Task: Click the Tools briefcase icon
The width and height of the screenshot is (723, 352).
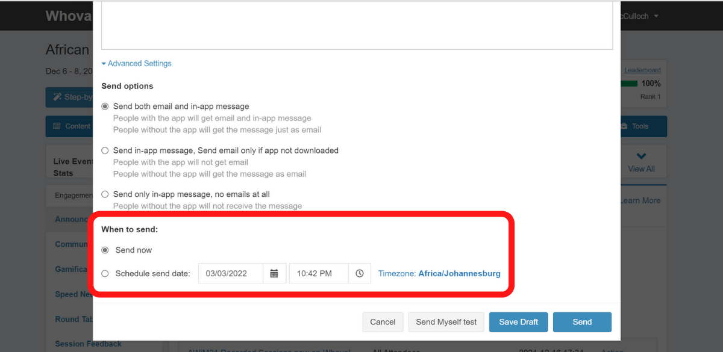Action: (624, 126)
